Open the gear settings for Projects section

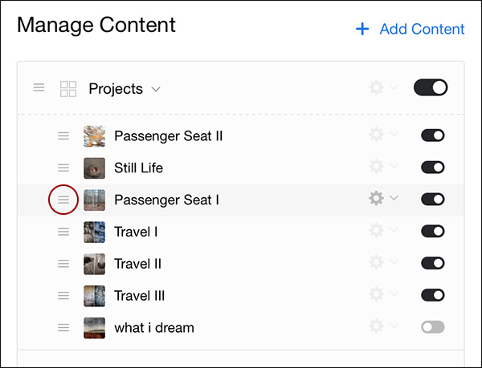click(376, 87)
